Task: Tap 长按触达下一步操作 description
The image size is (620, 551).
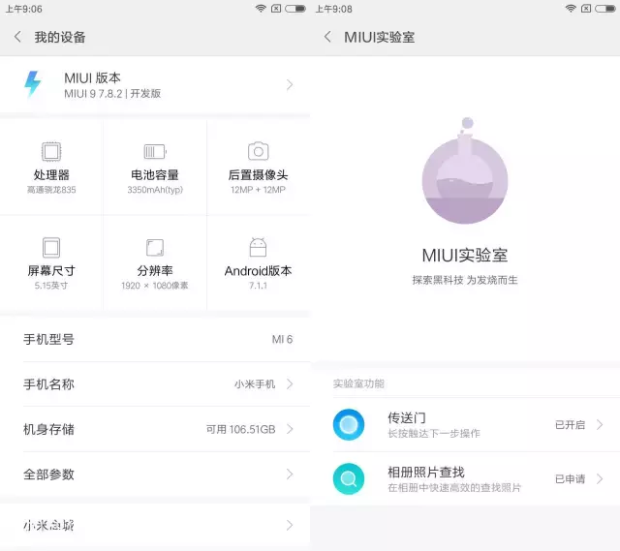Action: click(x=434, y=433)
